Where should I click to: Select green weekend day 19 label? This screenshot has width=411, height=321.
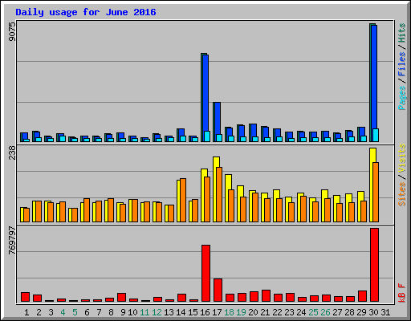tap(241, 312)
